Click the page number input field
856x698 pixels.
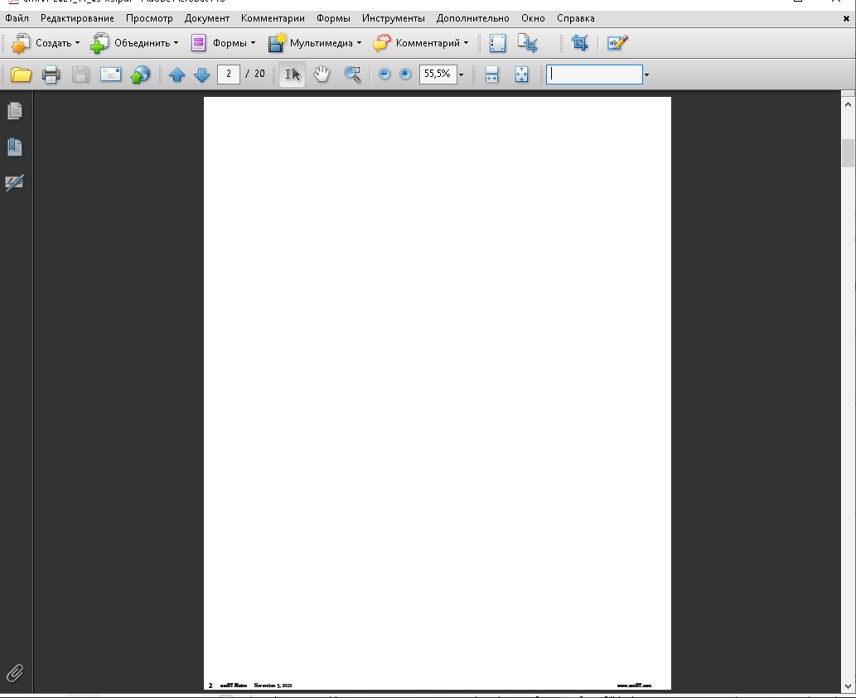229,75
